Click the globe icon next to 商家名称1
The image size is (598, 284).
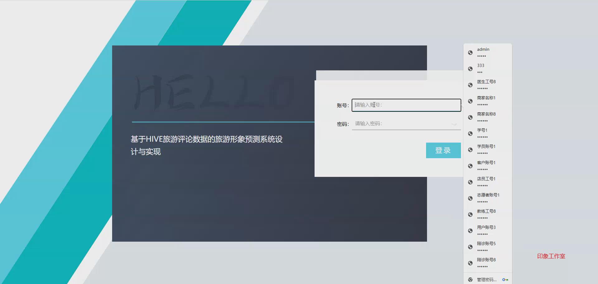[x=470, y=101]
